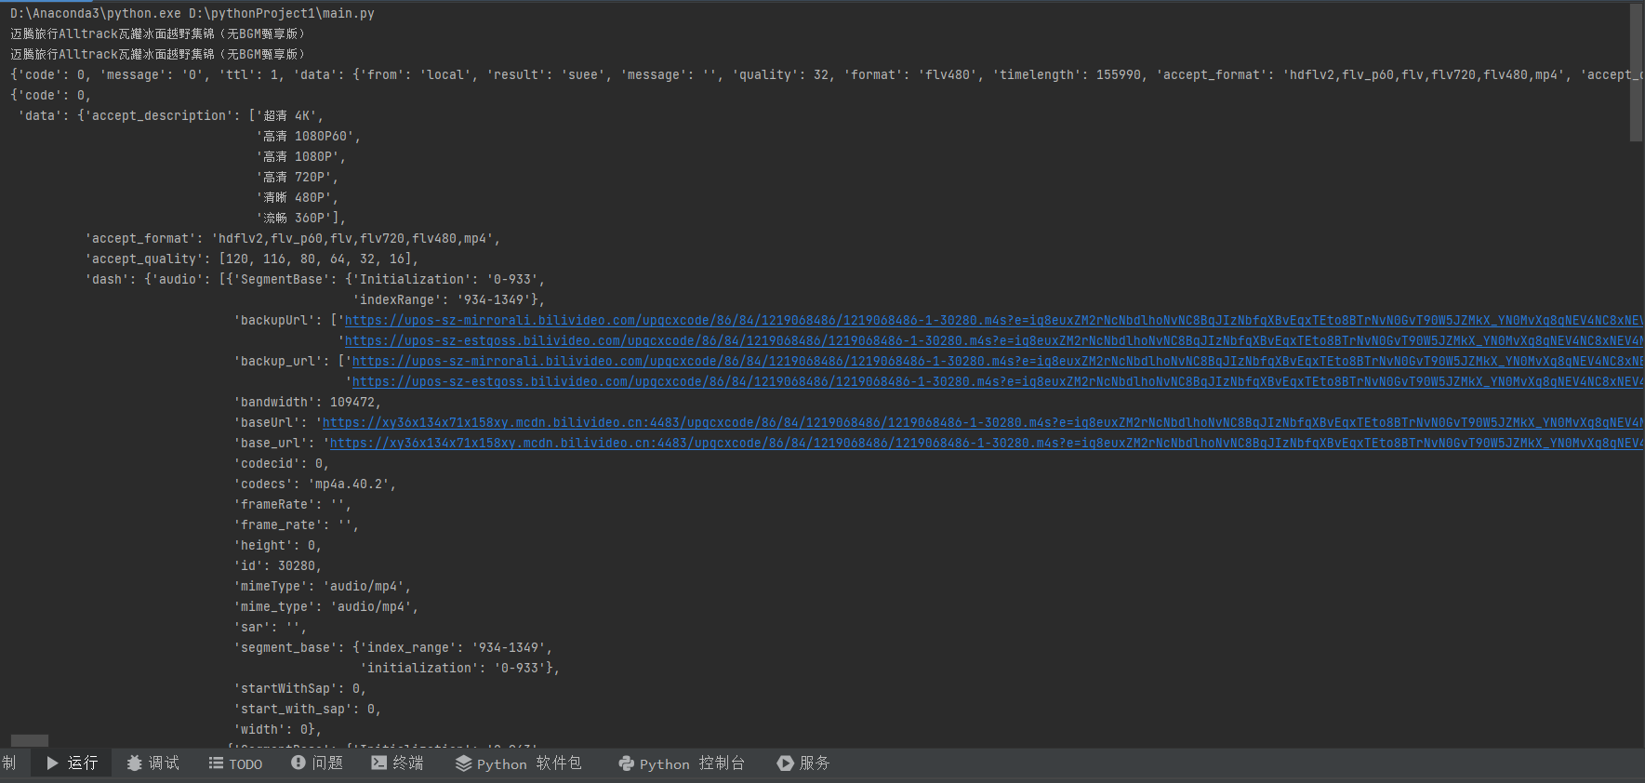Show the Python 软件包 (Packages) panel
Viewport: 1645px width, 783px height.
pos(518,763)
